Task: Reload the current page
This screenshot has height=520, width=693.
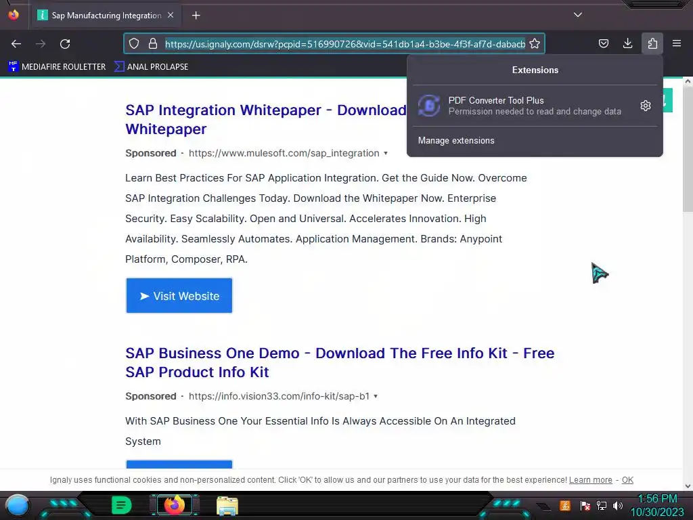Action: (x=65, y=44)
